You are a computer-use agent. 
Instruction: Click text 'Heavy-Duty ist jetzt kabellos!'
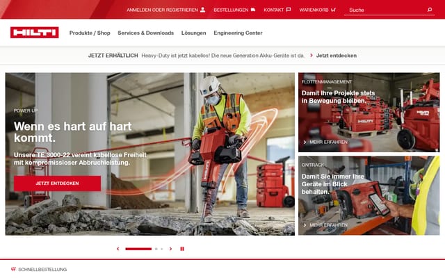tap(176, 56)
